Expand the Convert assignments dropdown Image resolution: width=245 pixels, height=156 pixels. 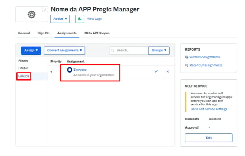(64, 51)
